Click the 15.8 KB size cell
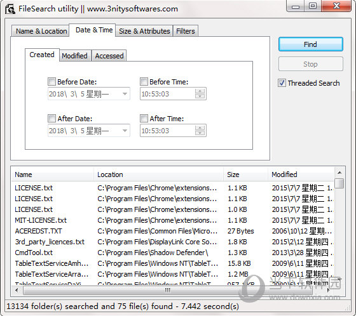 click(x=239, y=263)
